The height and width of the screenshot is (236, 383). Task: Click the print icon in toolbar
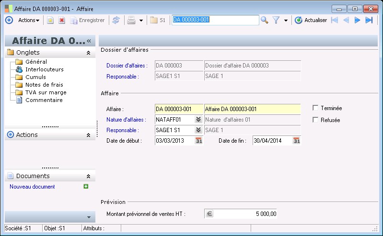(x=131, y=20)
